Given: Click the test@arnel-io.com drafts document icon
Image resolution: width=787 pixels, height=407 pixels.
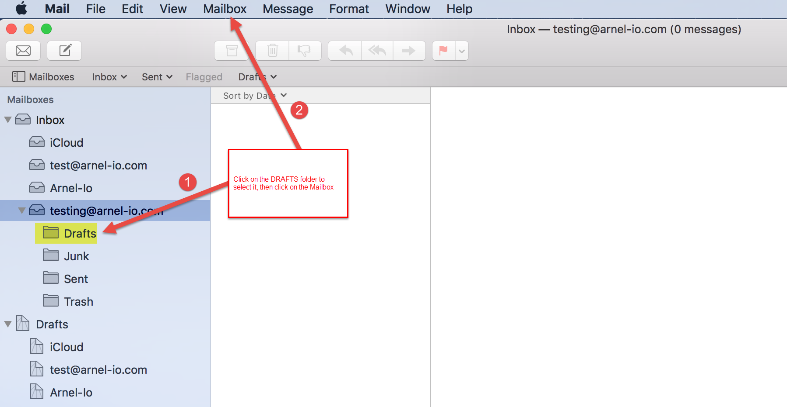Looking at the screenshot, I should (x=37, y=369).
